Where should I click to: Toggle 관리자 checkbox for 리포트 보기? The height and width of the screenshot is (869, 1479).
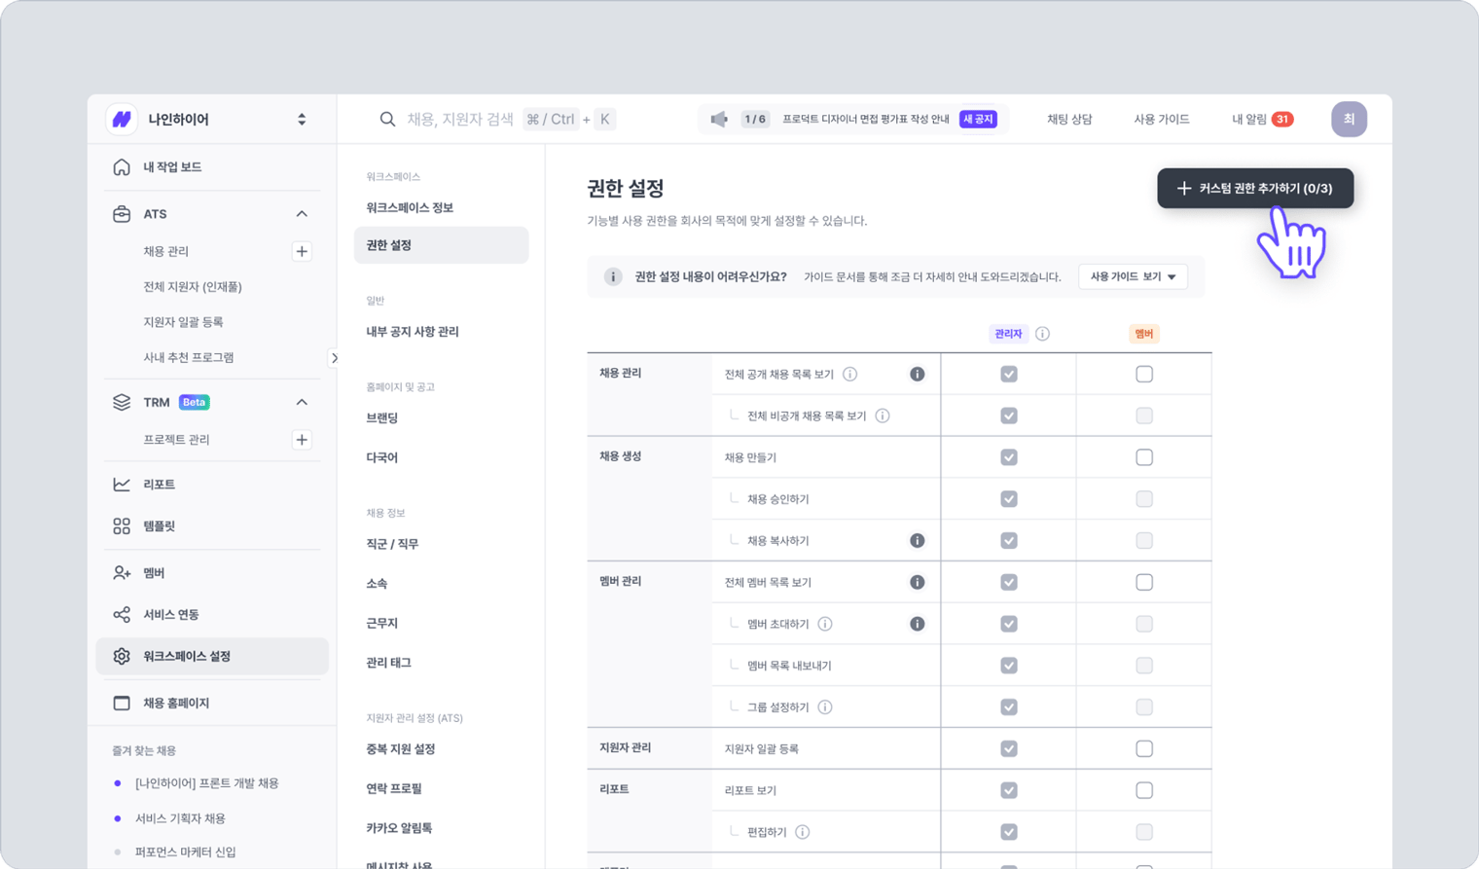[1009, 791]
